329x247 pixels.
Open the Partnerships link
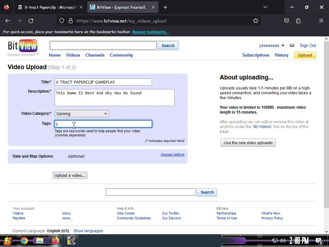tap(226, 213)
